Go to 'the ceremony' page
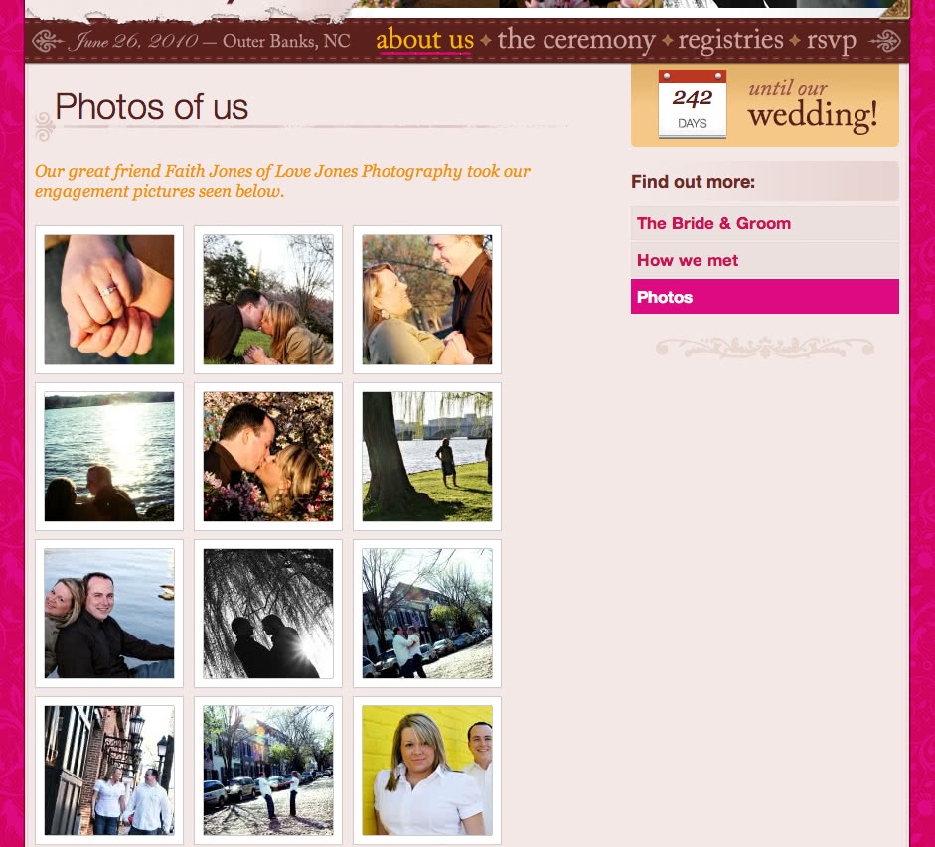Viewport: 935px width, 847px height. coord(576,40)
